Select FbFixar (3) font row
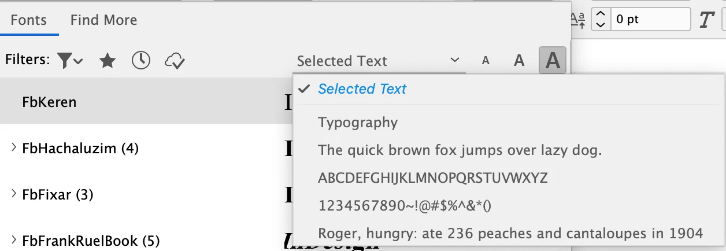Viewport: 726px width, 251px height. pos(146,195)
